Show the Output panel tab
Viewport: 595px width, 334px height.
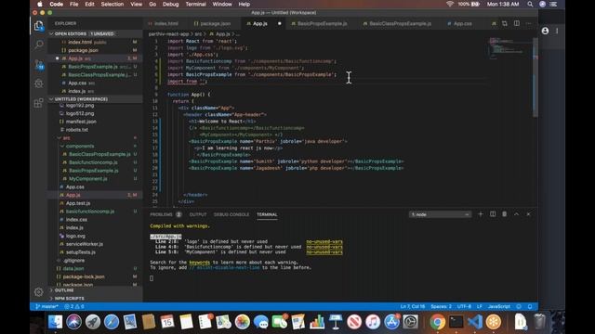click(198, 214)
